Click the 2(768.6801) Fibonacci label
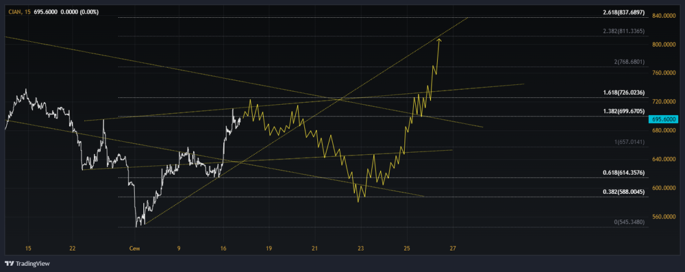Viewport: 685px width, 272px height. (x=630, y=62)
